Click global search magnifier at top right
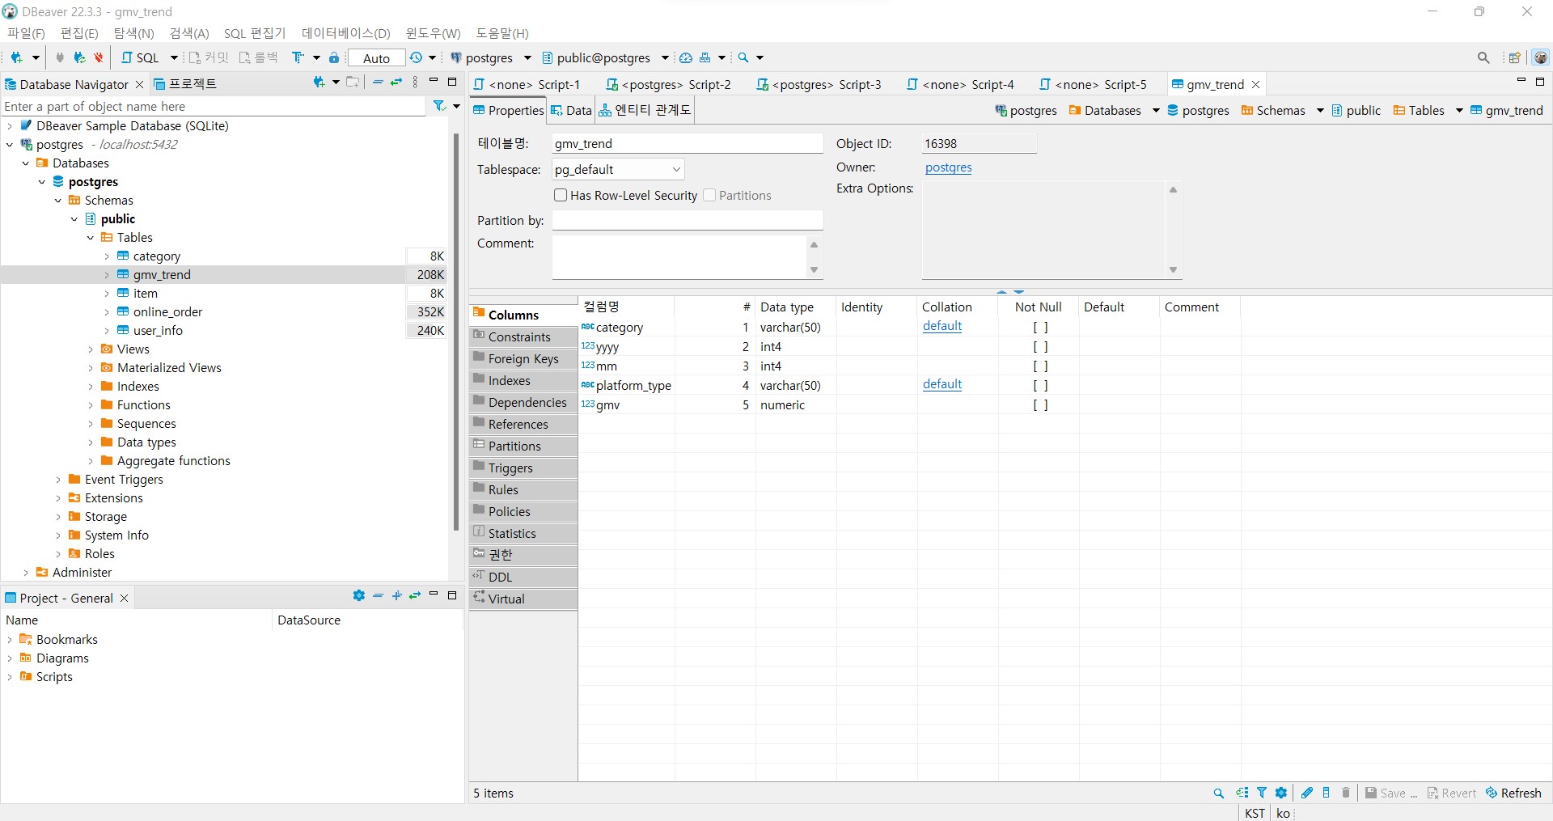1553x821 pixels. click(1483, 57)
